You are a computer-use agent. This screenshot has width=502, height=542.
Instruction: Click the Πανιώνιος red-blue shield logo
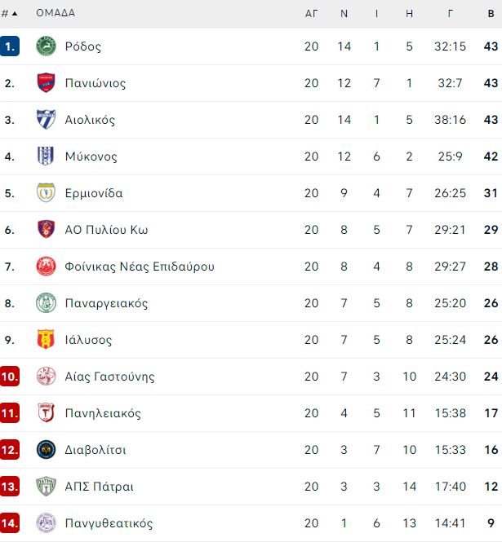(x=46, y=82)
